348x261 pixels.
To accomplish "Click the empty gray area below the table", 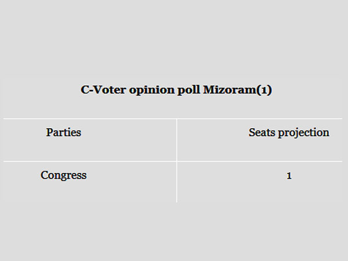I will click(174, 232).
